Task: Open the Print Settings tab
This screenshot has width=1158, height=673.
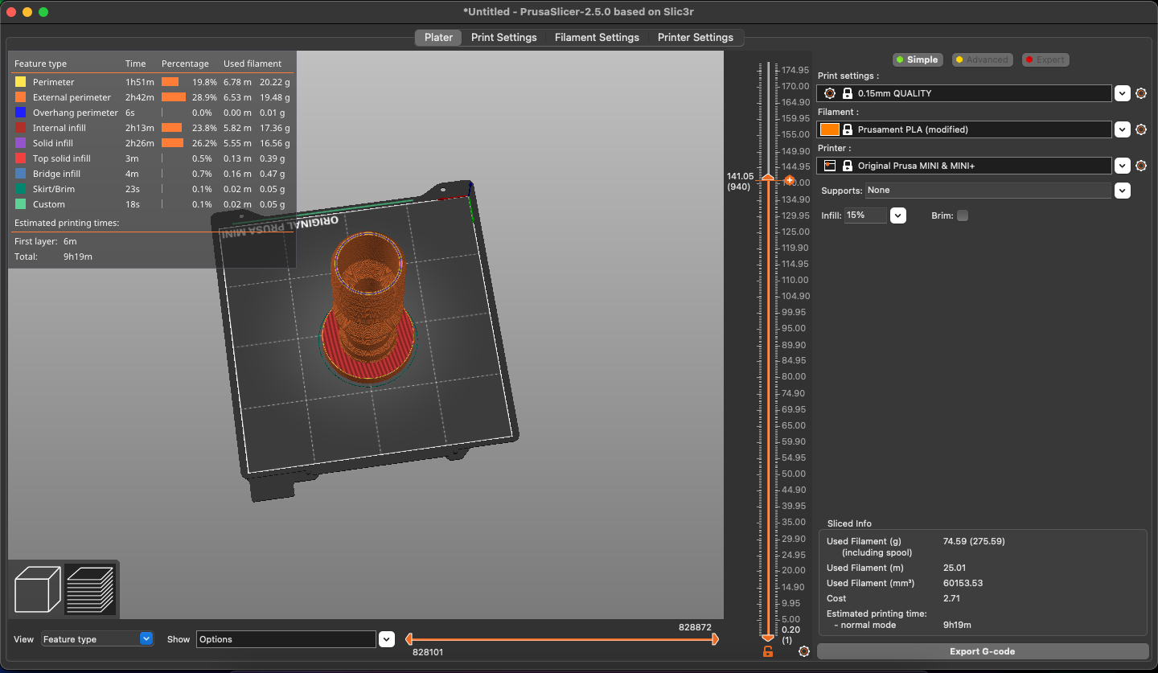Action: [503, 37]
